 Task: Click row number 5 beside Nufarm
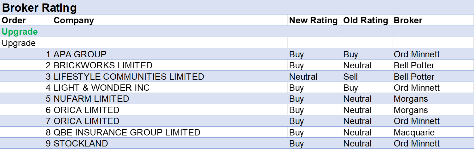[x=48, y=99]
